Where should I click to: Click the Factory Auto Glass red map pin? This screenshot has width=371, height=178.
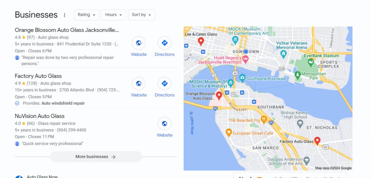tap(317, 141)
